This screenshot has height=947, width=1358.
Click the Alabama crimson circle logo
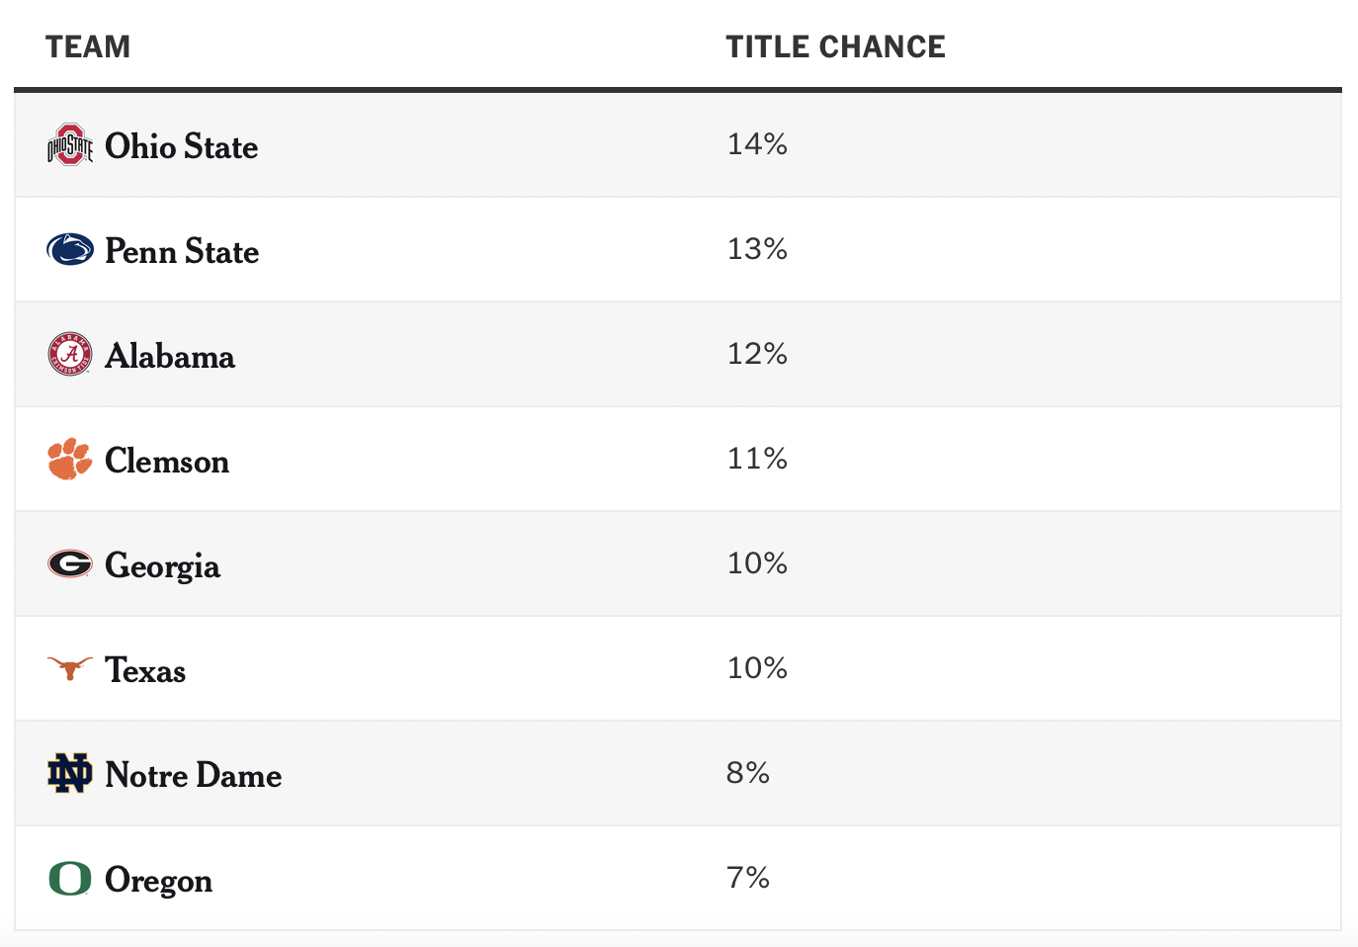tap(70, 354)
